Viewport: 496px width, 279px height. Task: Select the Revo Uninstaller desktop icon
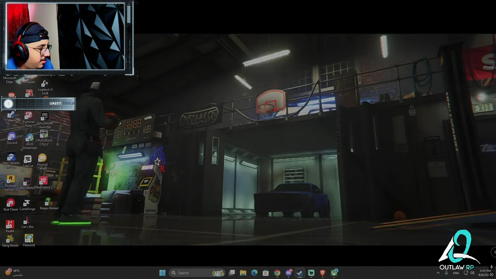[x=28, y=79]
